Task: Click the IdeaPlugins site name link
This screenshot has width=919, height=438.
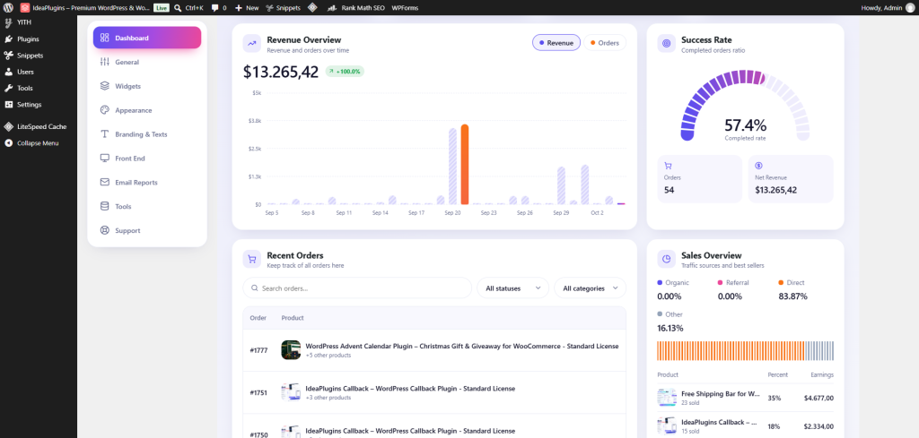Action: (84, 8)
